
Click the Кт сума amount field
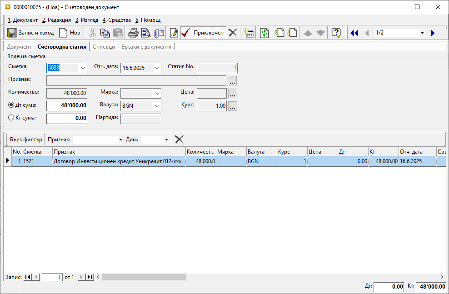[67, 118]
